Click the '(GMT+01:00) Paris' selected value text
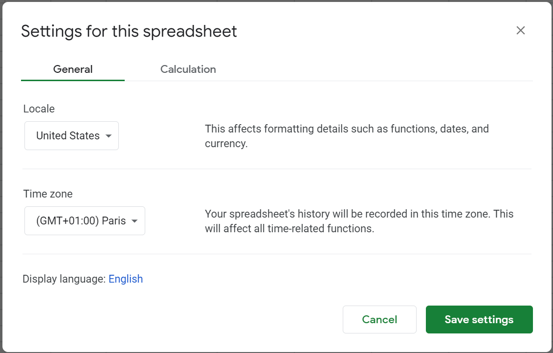This screenshot has height=353, width=553. pyautogui.click(x=81, y=221)
